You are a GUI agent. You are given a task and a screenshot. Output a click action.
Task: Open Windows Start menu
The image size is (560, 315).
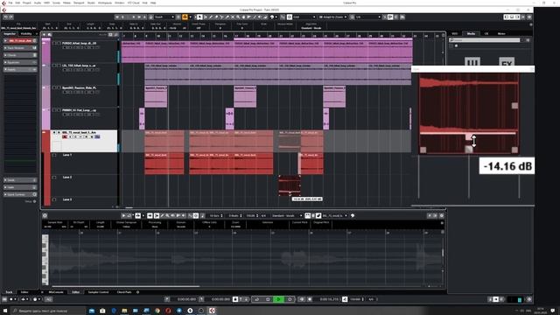coord(5,311)
